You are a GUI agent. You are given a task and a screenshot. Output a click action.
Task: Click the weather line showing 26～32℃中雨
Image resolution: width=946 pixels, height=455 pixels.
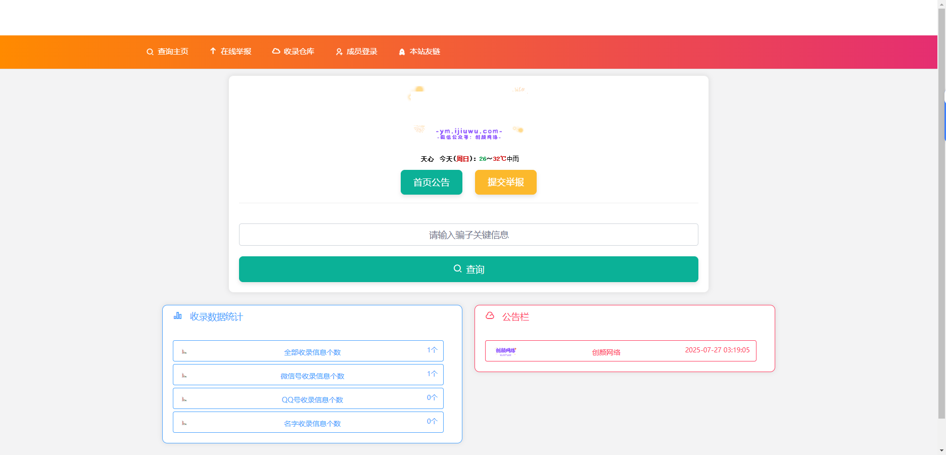(469, 159)
